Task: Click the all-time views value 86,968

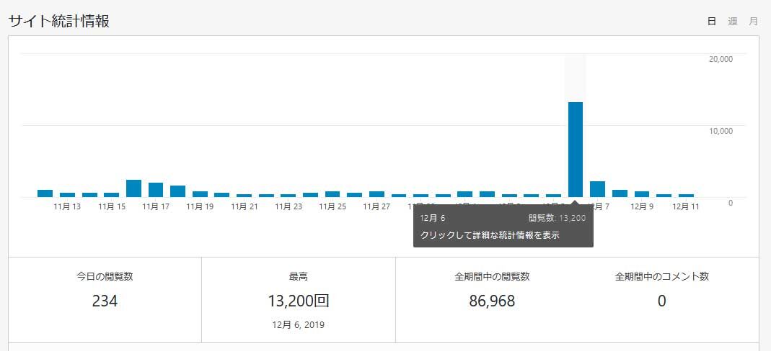Action: click(492, 301)
